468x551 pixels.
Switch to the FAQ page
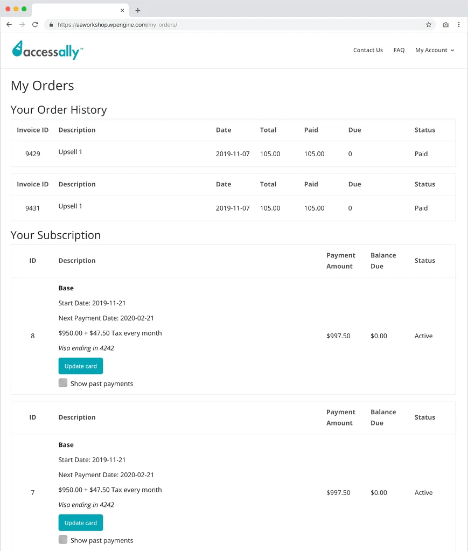click(x=399, y=50)
